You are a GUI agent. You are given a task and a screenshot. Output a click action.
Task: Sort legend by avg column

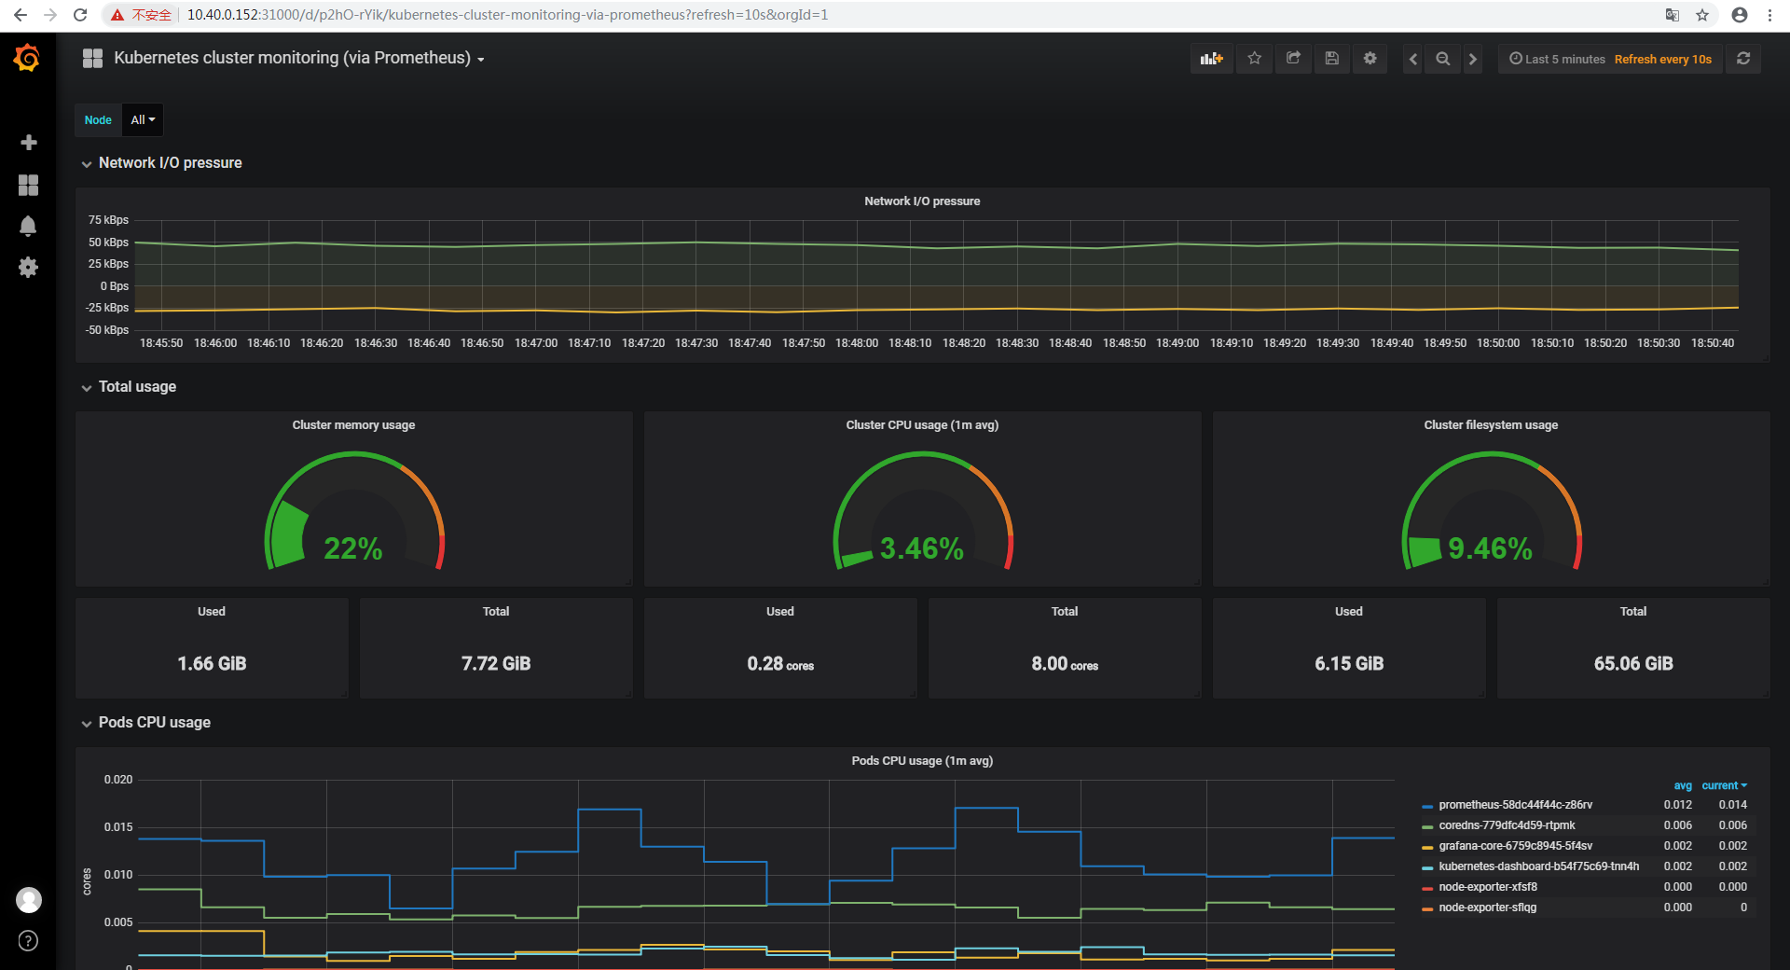pos(1683,785)
